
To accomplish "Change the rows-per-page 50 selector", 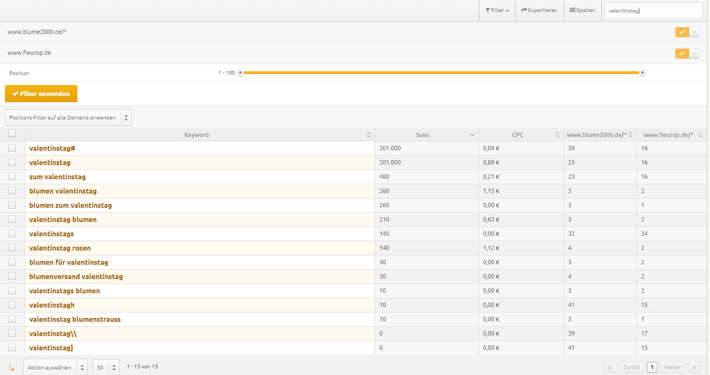I will point(106,367).
